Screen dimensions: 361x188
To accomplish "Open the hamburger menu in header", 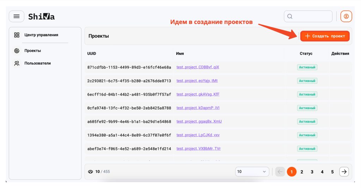I will point(17,17).
